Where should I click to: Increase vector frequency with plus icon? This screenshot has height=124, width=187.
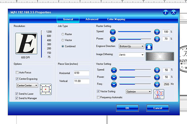point(157,85)
